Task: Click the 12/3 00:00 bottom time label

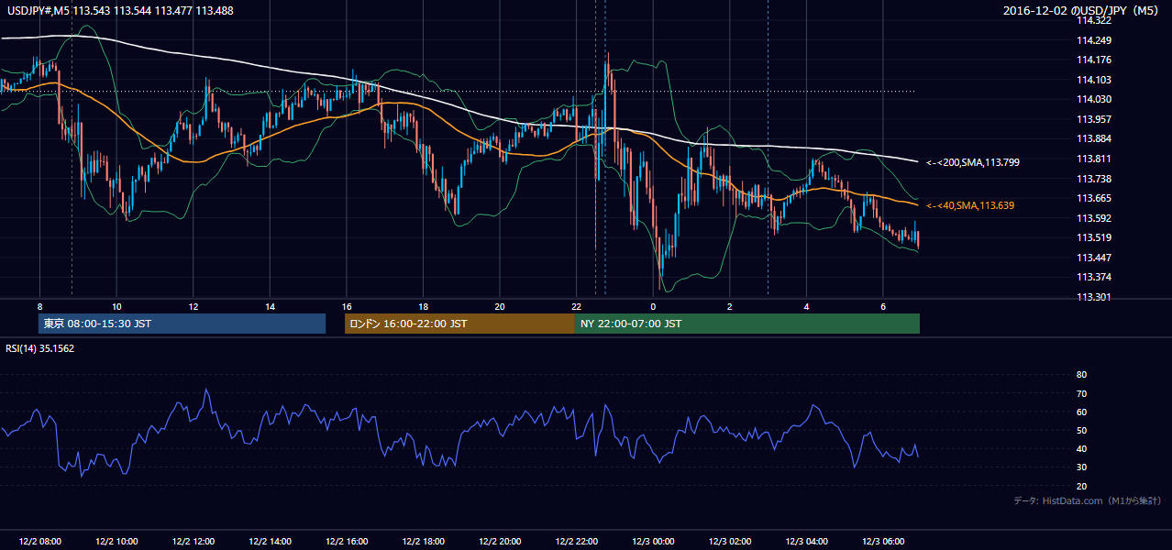Action: [x=652, y=541]
